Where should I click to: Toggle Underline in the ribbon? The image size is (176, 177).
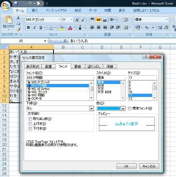(x=41, y=27)
